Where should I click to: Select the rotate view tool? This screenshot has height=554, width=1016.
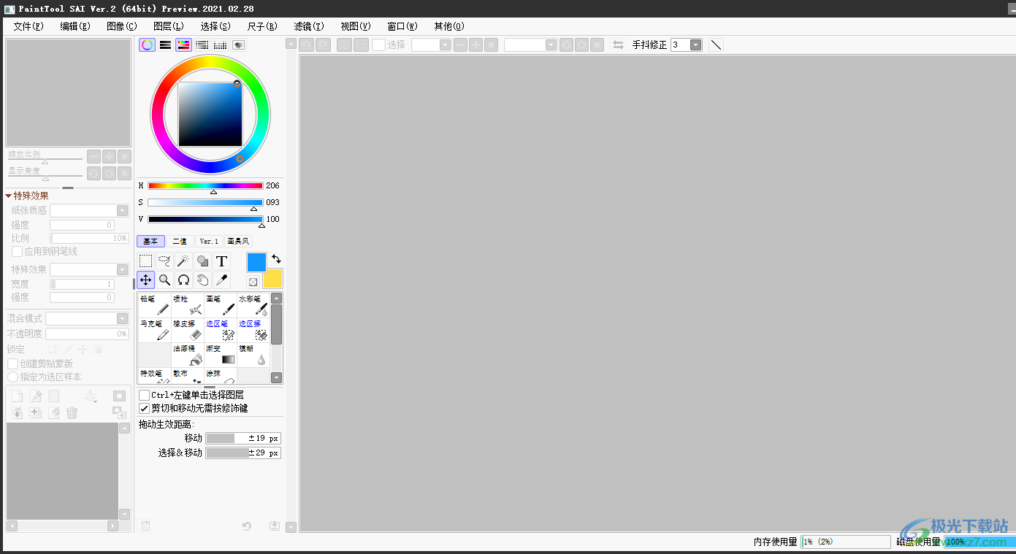click(184, 280)
